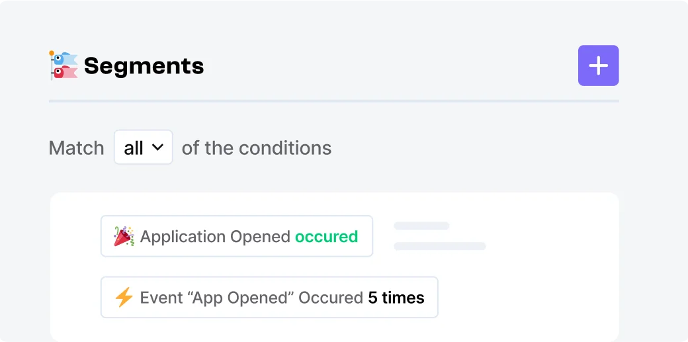Click the "of the conditions" text
688x342 pixels.
click(x=257, y=148)
